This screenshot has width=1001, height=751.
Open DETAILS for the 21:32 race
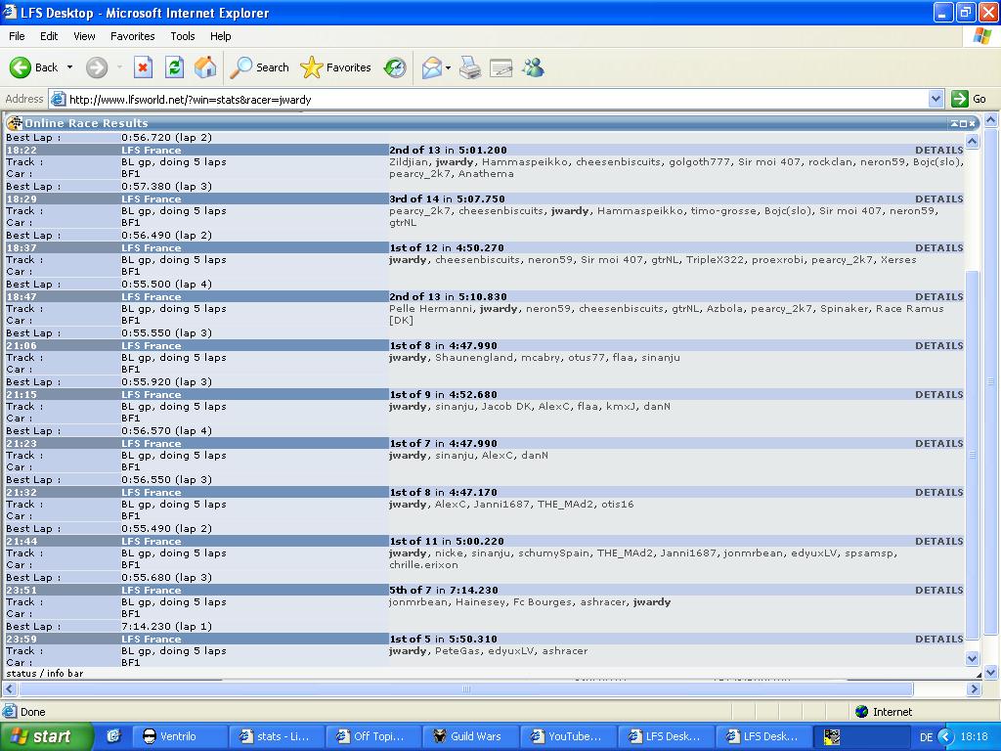939,493
